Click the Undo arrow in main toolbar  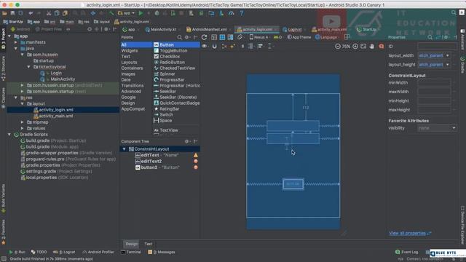pos(31,13)
